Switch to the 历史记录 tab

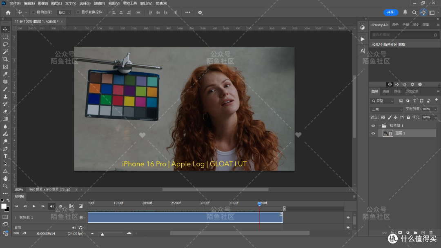[x=412, y=91]
